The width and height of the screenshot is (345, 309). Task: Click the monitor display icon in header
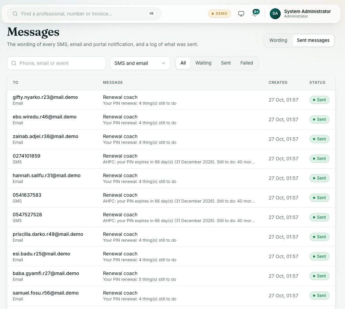(241, 14)
